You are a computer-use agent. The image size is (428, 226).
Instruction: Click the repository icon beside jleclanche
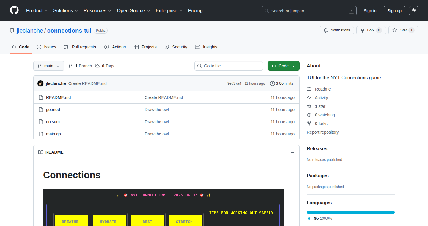click(12, 31)
